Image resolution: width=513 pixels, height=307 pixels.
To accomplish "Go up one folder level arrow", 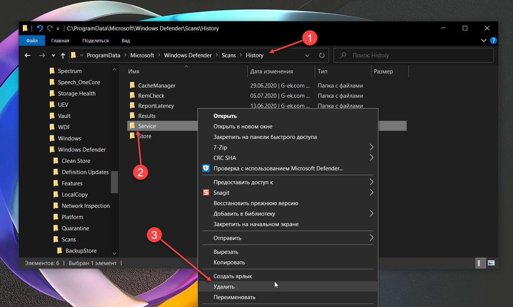I will (63, 55).
